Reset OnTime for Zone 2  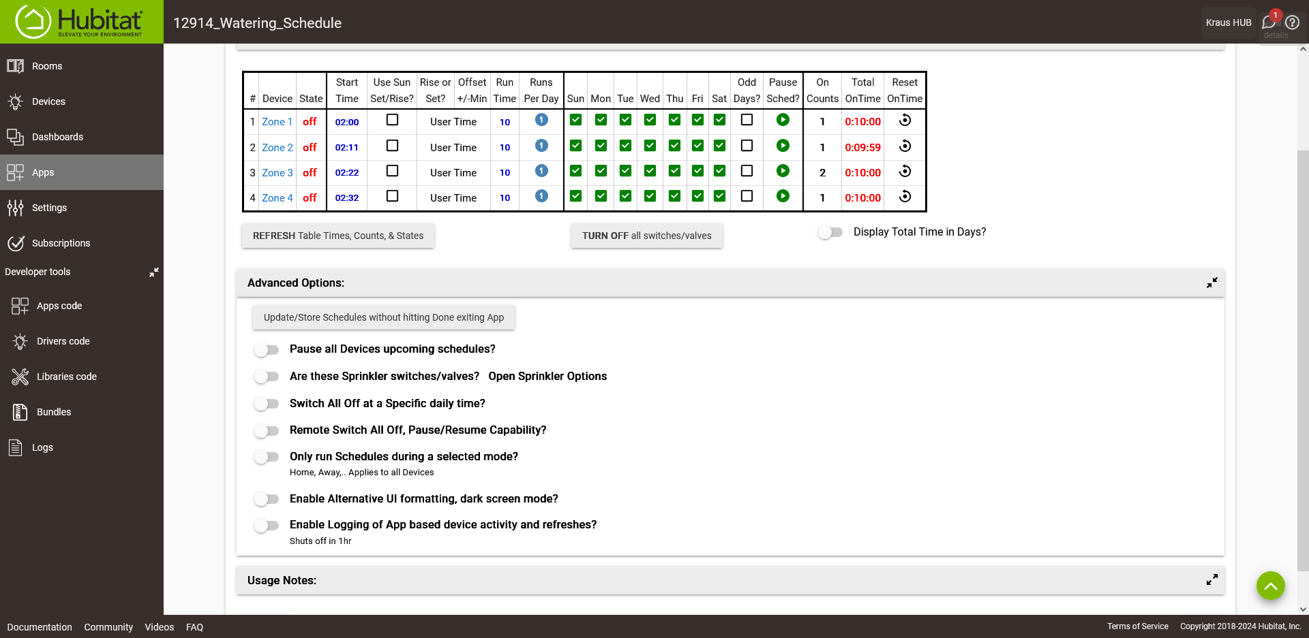(x=905, y=146)
